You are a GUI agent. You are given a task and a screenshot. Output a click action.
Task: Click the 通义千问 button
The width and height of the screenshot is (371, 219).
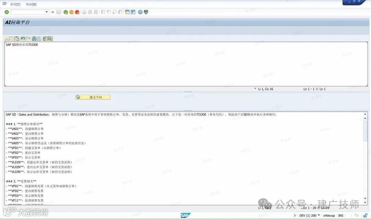click(x=93, y=97)
